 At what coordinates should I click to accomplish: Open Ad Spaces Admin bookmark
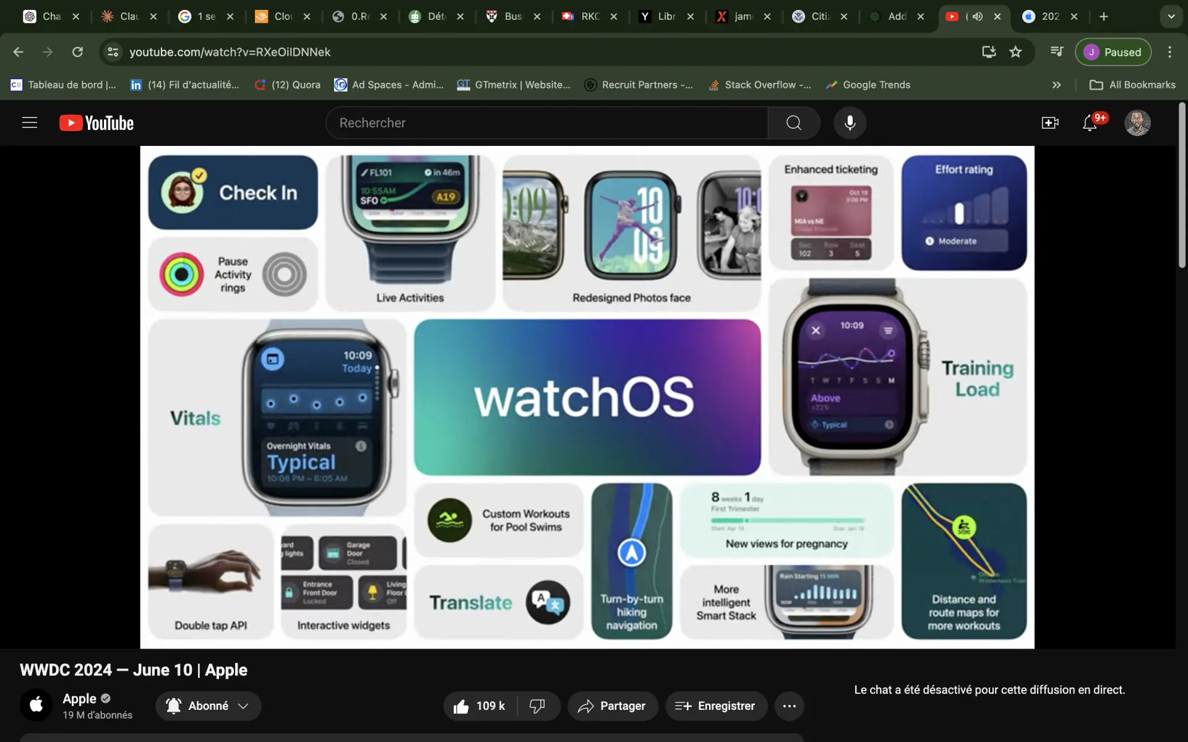click(389, 85)
